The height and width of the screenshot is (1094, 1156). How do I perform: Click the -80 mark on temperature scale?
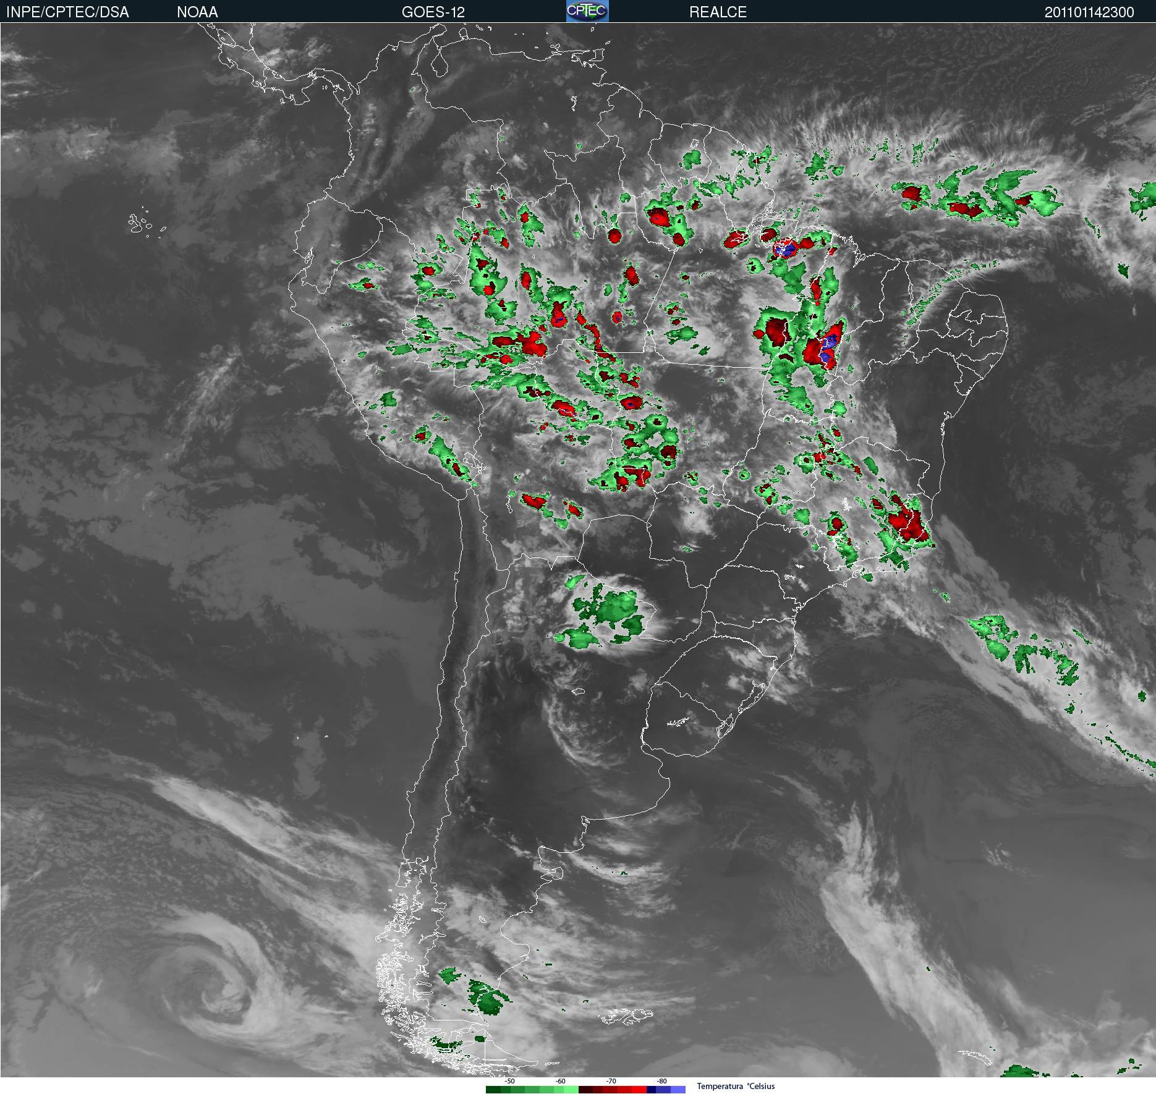pos(662,1081)
